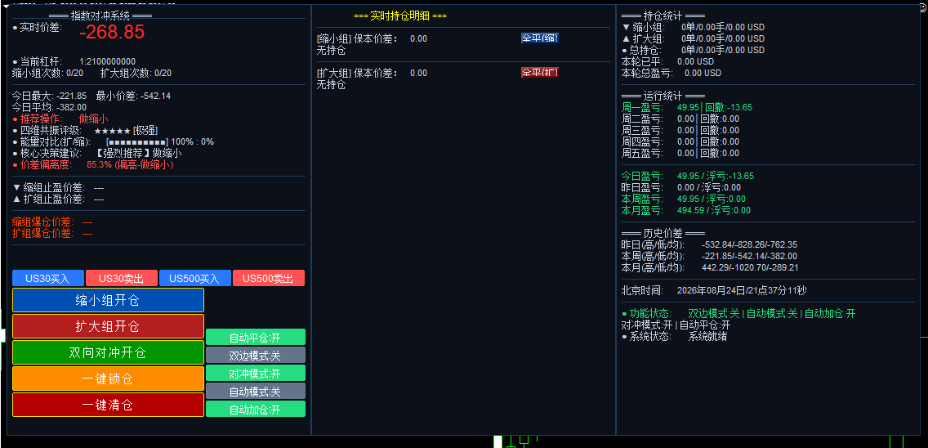Screen dimensions: 928x448
Task: Close expand group via 全平(扩) button
Action: coord(540,72)
